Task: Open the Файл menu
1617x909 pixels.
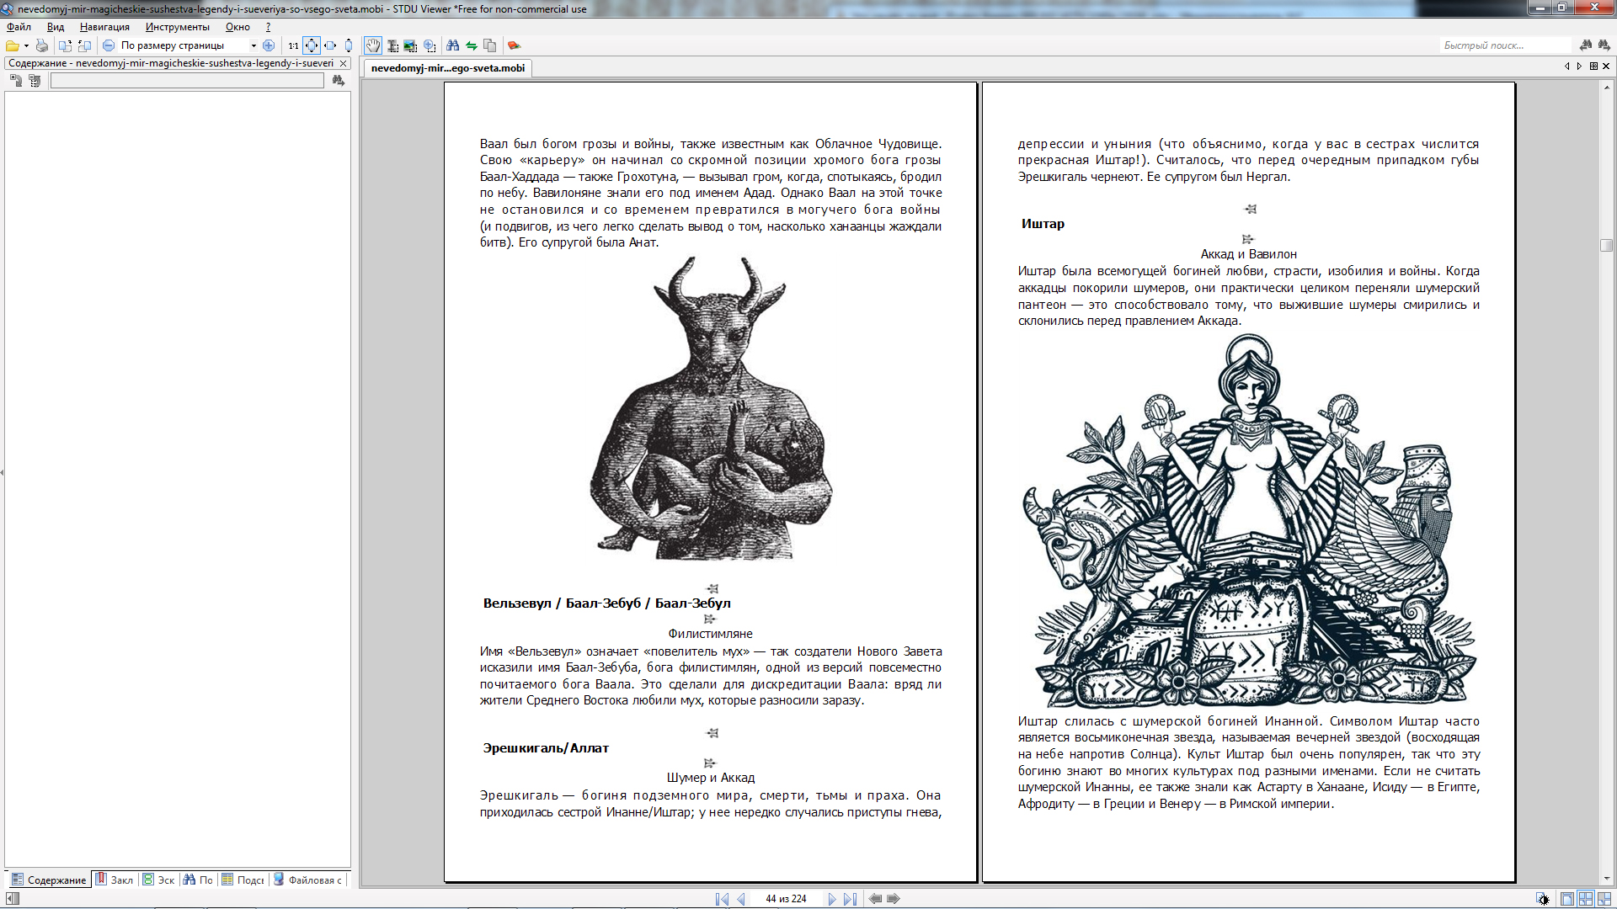Action: coord(19,27)
